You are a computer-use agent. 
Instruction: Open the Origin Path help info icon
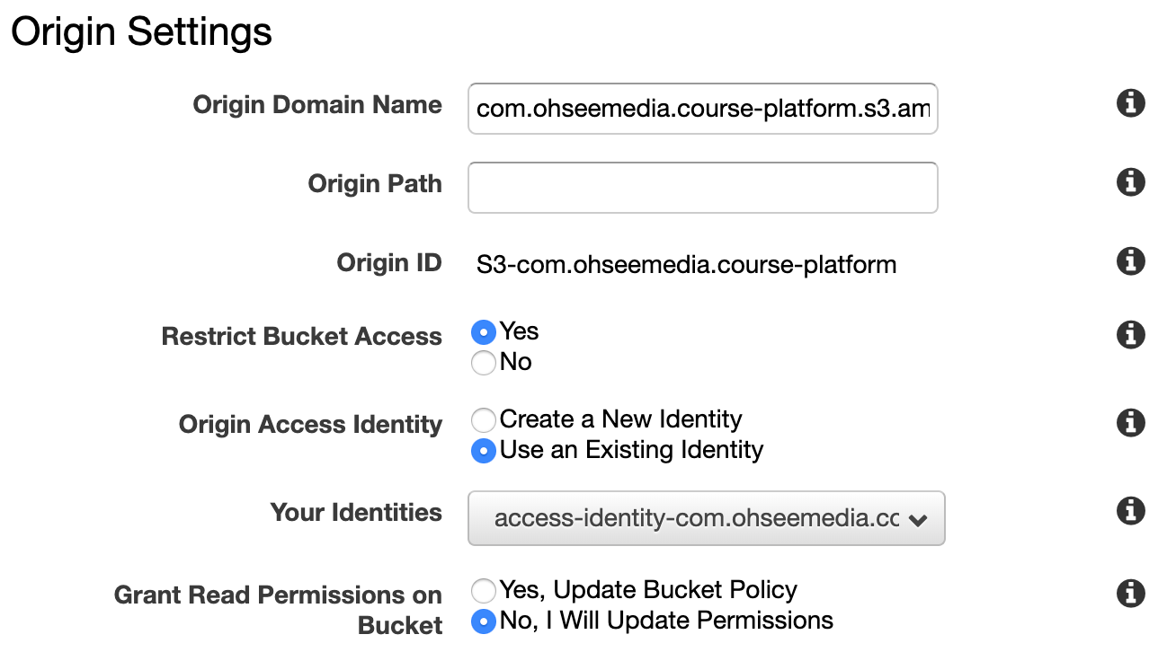pyautogui.click(x=1130, y=181)
